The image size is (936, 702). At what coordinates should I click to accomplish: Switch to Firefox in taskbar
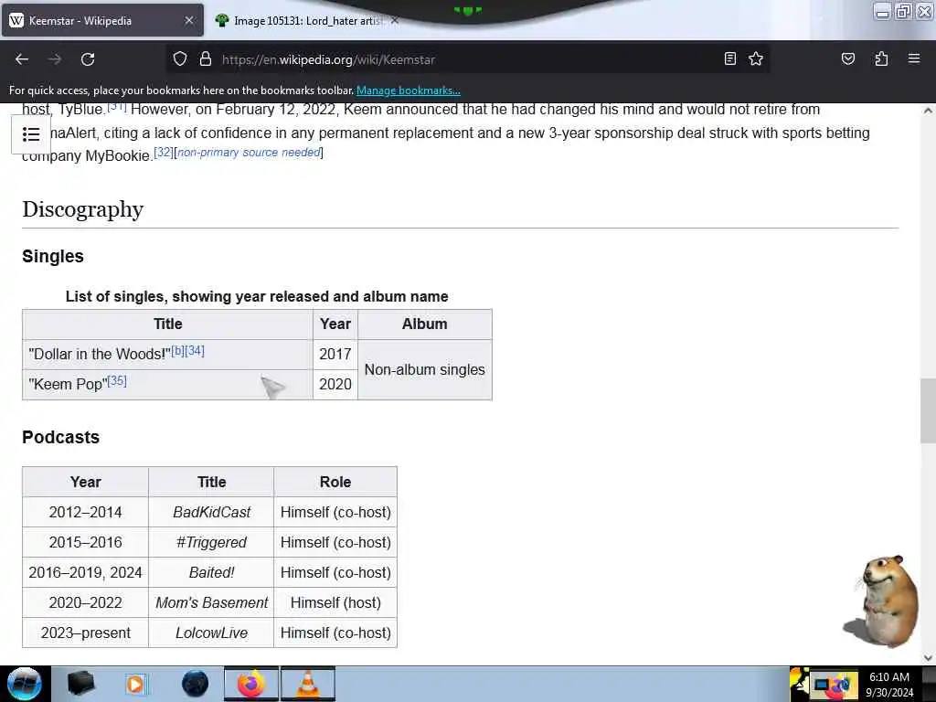[251, 684]
